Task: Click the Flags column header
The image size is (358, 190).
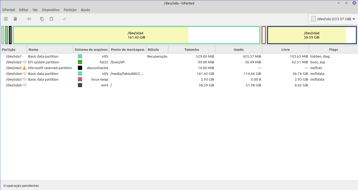Action: [334, 49]
